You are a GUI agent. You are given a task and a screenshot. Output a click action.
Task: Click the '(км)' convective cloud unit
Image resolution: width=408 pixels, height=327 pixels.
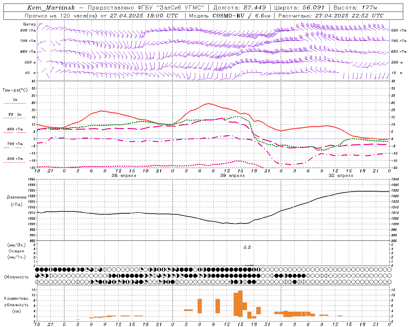pos(17,311)
